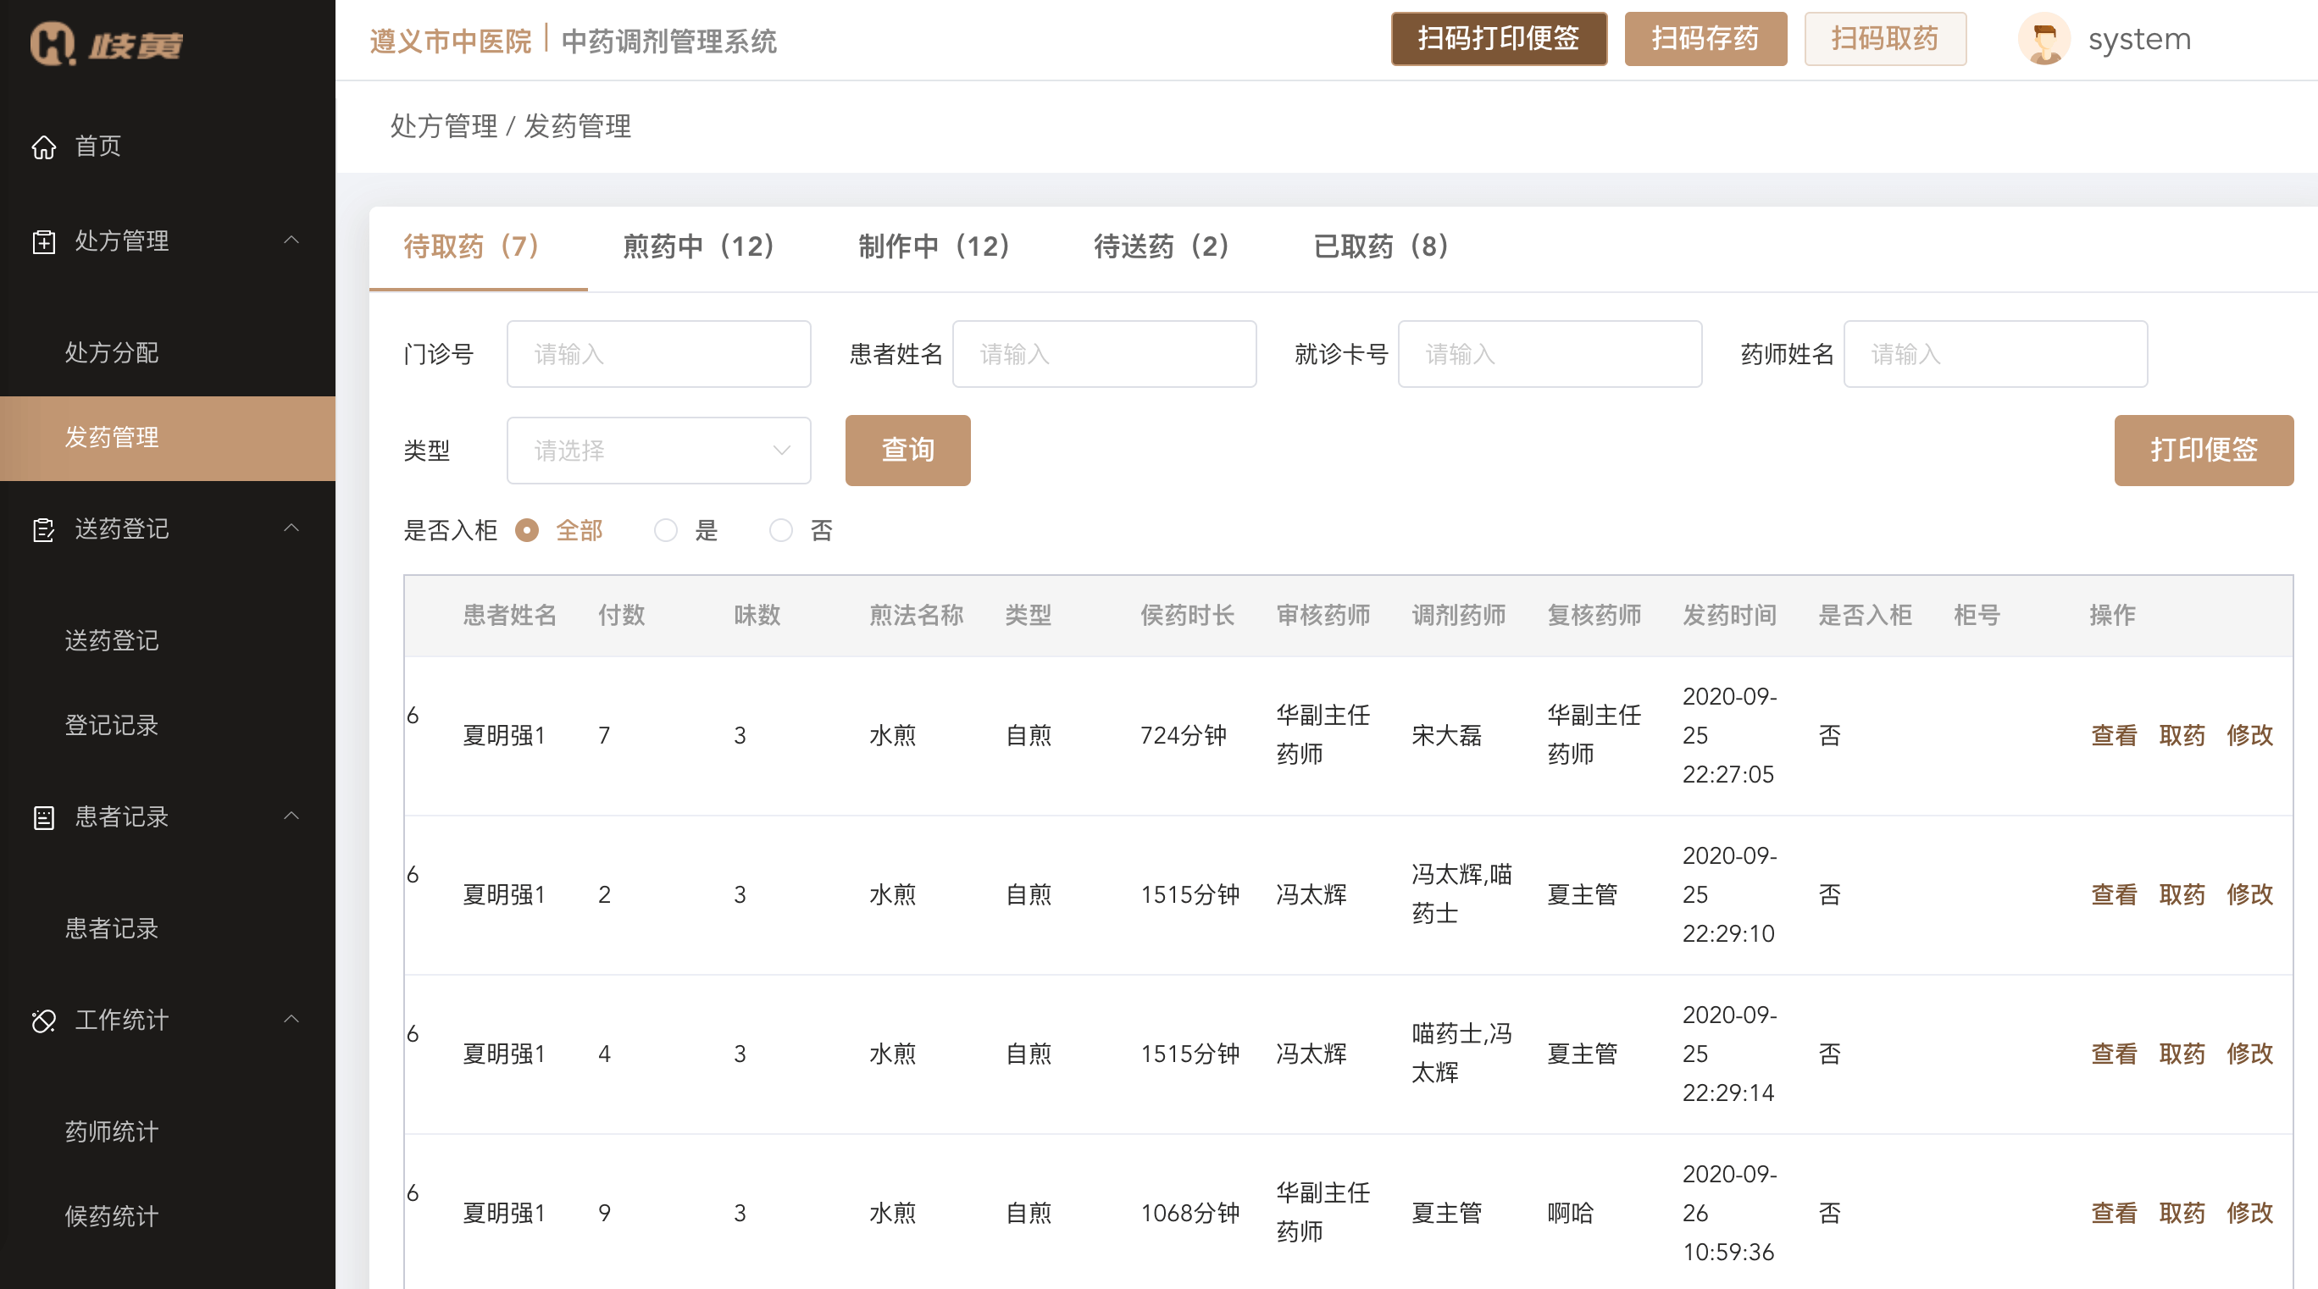This screenshot has height=1289, width=2318.
Task: Open the 已取药（8）tab
Action: (1379, 246)
